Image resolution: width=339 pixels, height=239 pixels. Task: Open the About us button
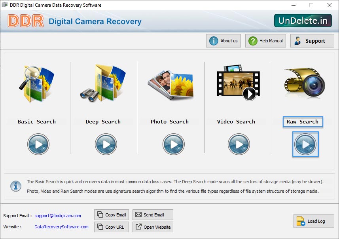[223, 41]
